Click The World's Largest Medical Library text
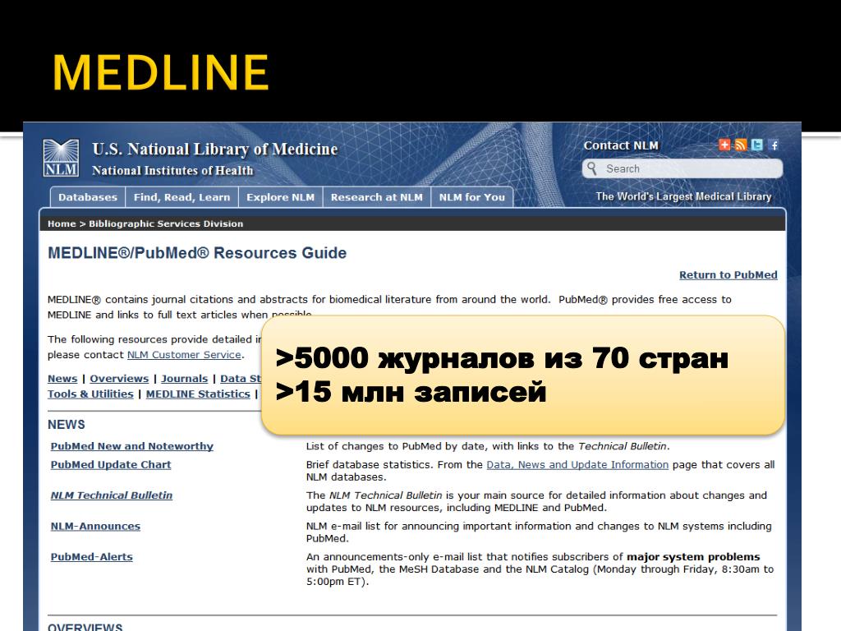Image resolution: width=841 pixels, height=631 pixels. [x=683, y=196]
